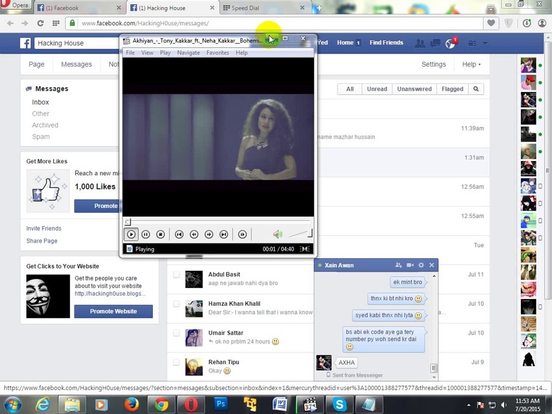552x414 pixels.
Task: Open the privacy shortcuts lock icon
Action: [472, 43]
